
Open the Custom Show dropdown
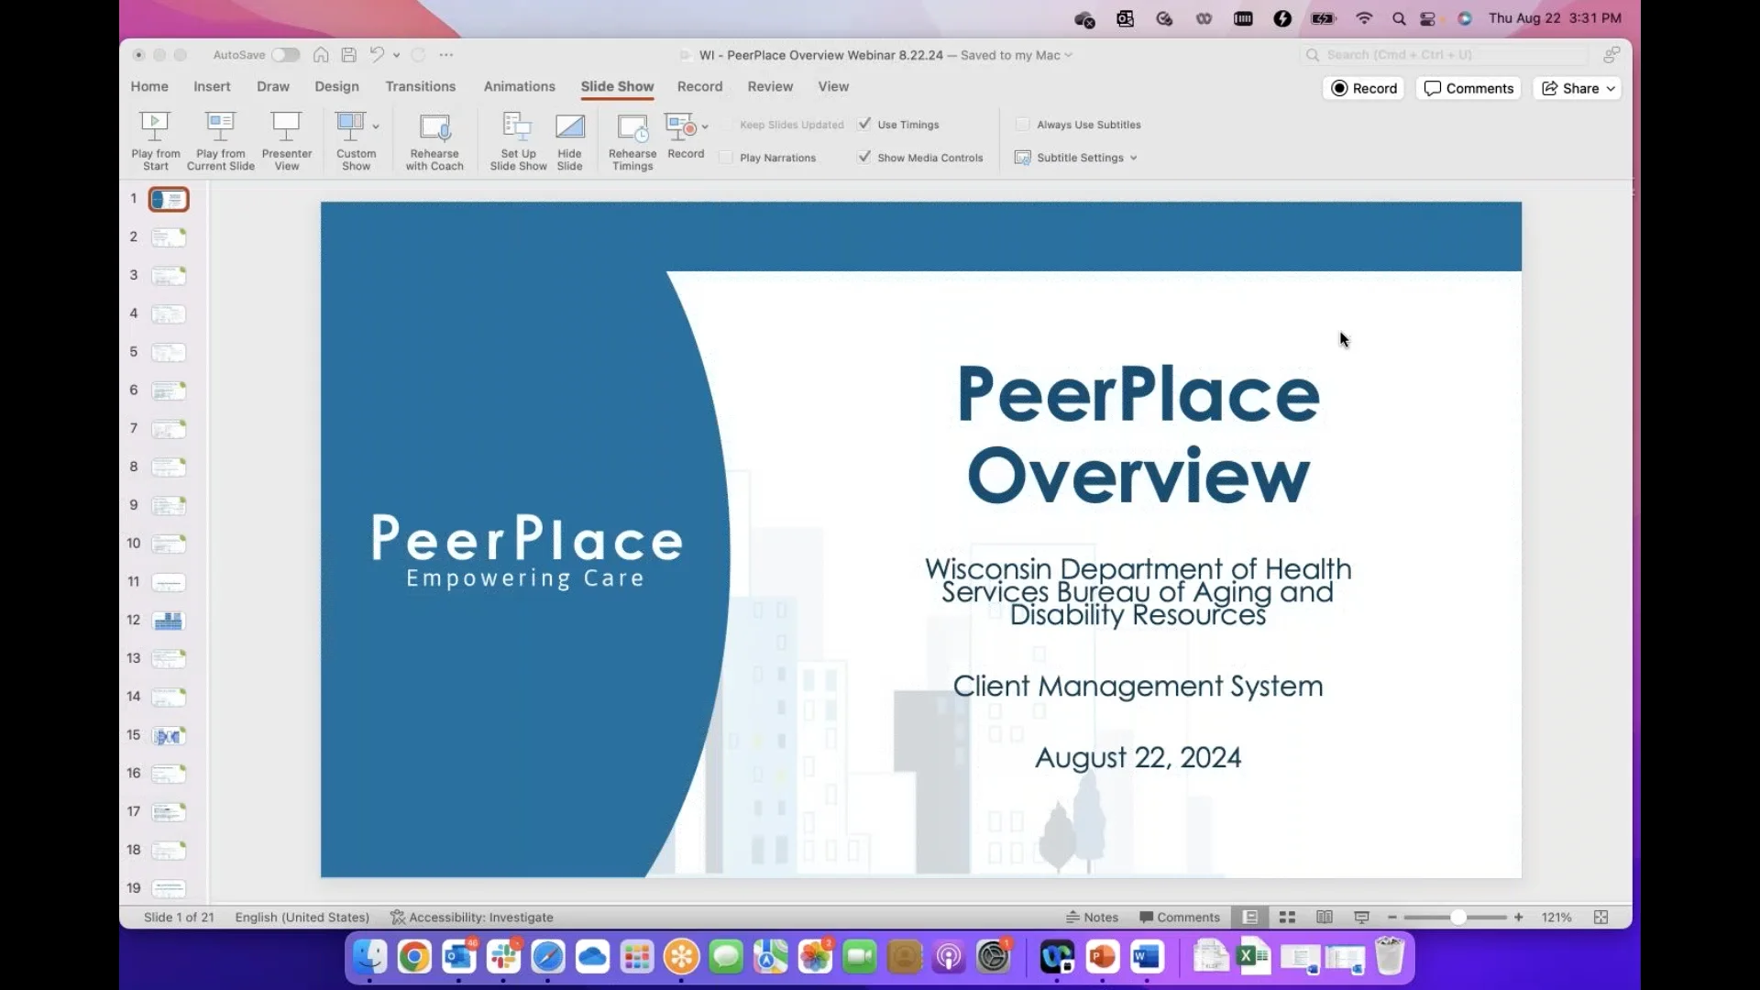pyautogui.click(x=374, y=126)
